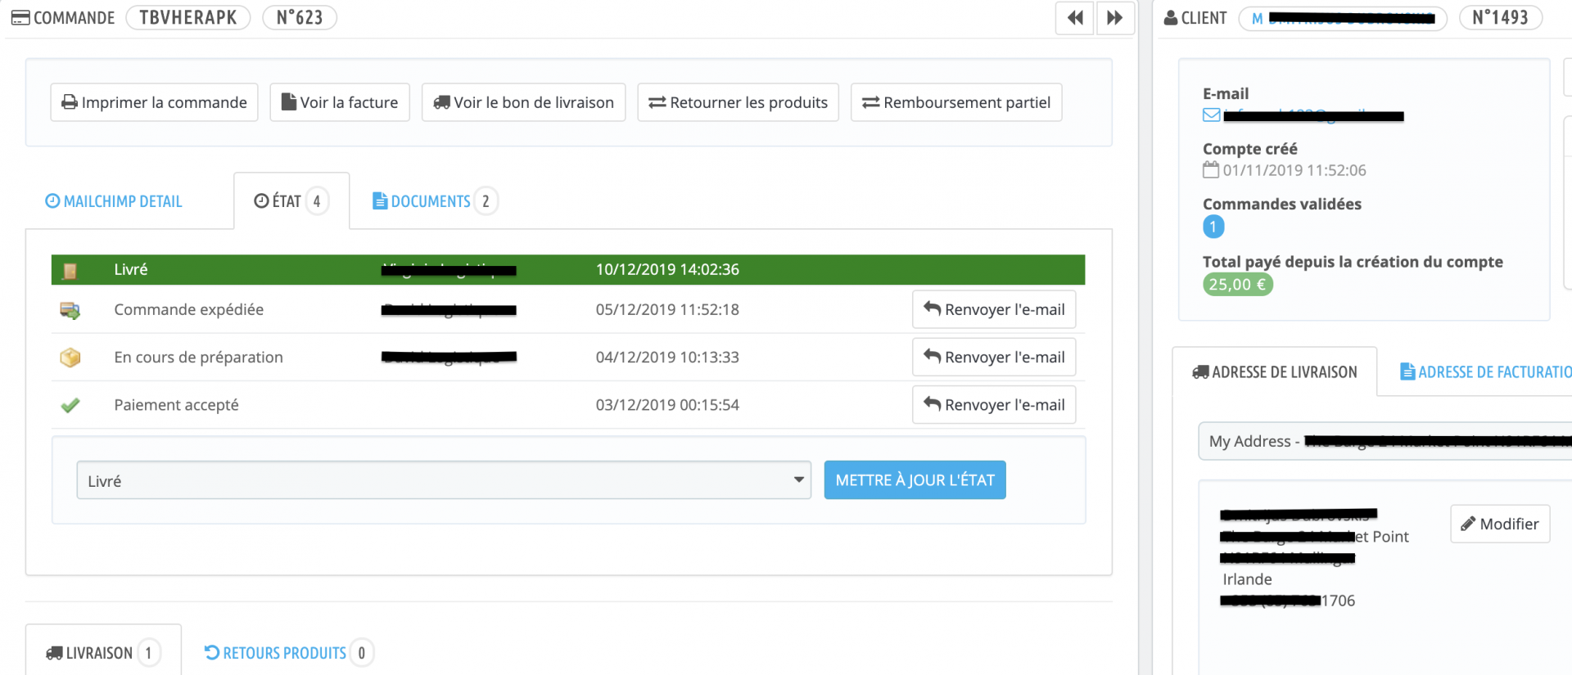Image resolution: width=1572 pixels, height=675 pixels.
Task: Go to next order with double-right arrow
Action: (1114, 18)
